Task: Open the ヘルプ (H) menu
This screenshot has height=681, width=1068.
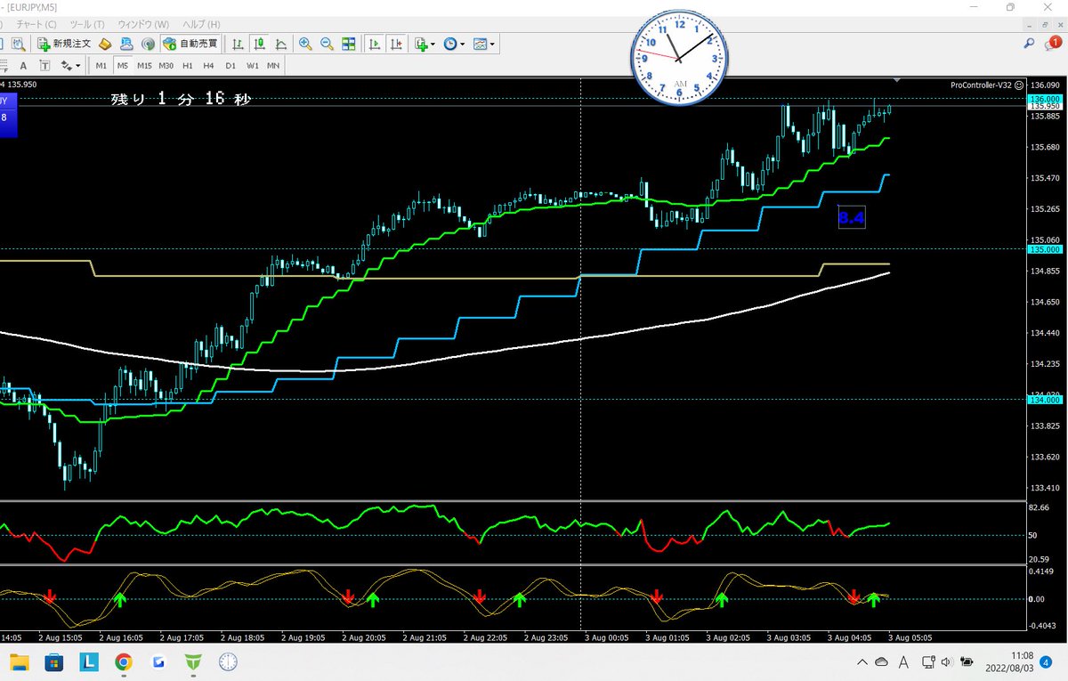Action: click(x=200, y=24)
